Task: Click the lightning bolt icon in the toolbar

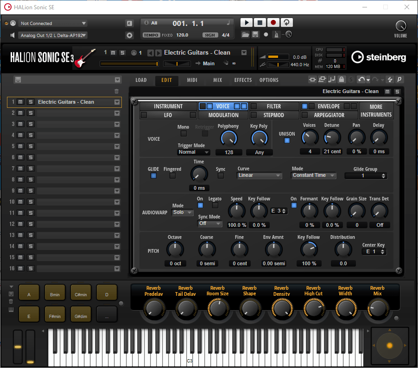Action: pyautogui.click(x=390, y=79)
